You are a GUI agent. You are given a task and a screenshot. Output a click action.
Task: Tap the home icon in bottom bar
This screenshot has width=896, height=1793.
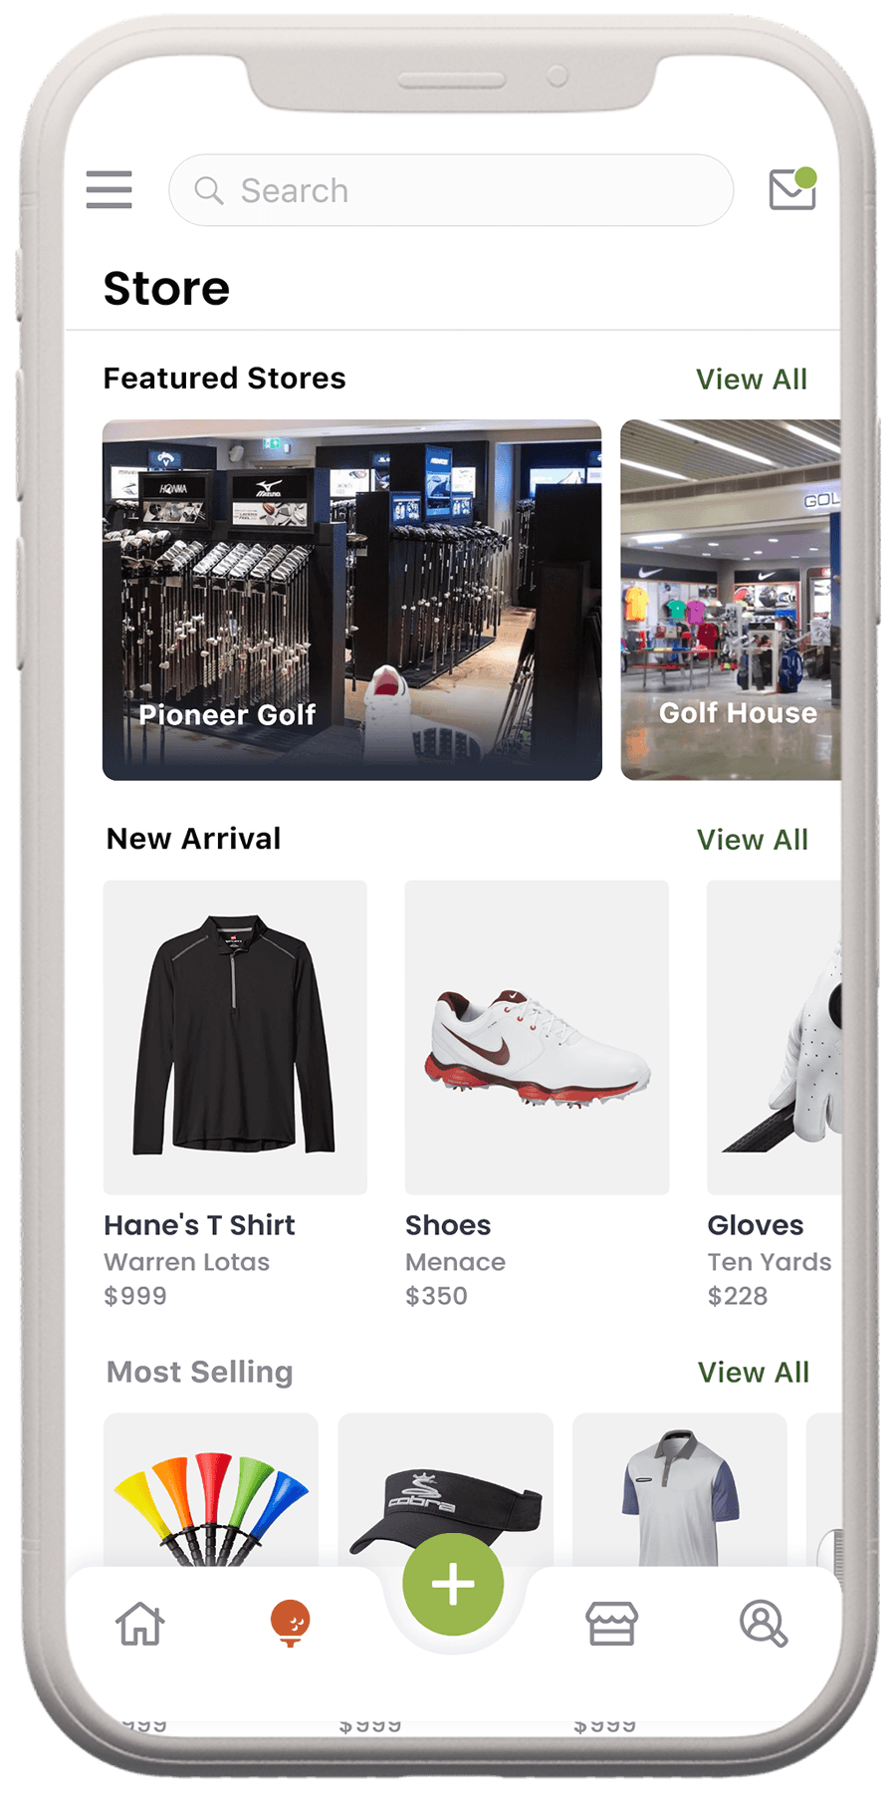coord(139,1624)
